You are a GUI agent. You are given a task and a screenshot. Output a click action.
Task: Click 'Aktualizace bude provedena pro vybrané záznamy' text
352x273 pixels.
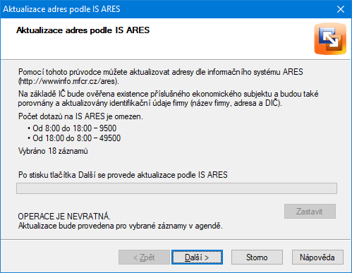click(x=121, y=226)
